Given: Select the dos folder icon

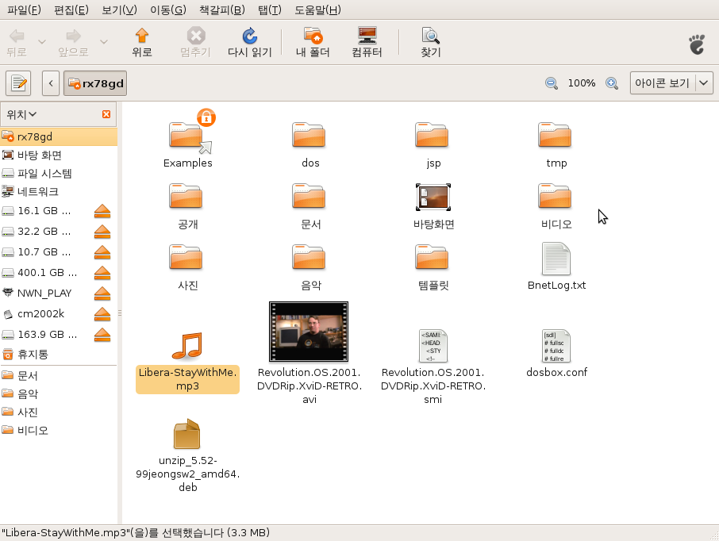Looking at the screenshot, I should pos(309,135).
